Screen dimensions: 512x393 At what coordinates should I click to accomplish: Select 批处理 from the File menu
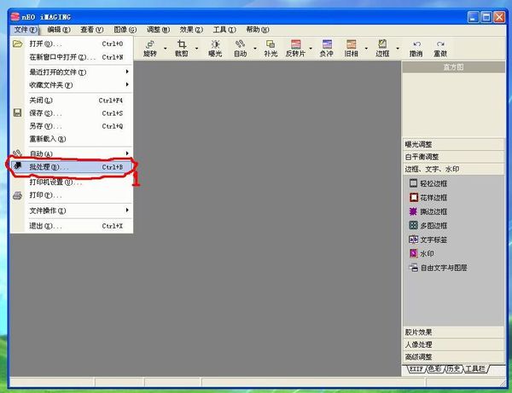click(x=68, y=167)
